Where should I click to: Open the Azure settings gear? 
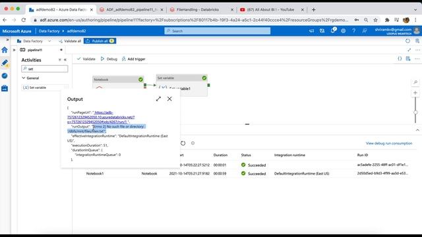(x=343, y=31)
